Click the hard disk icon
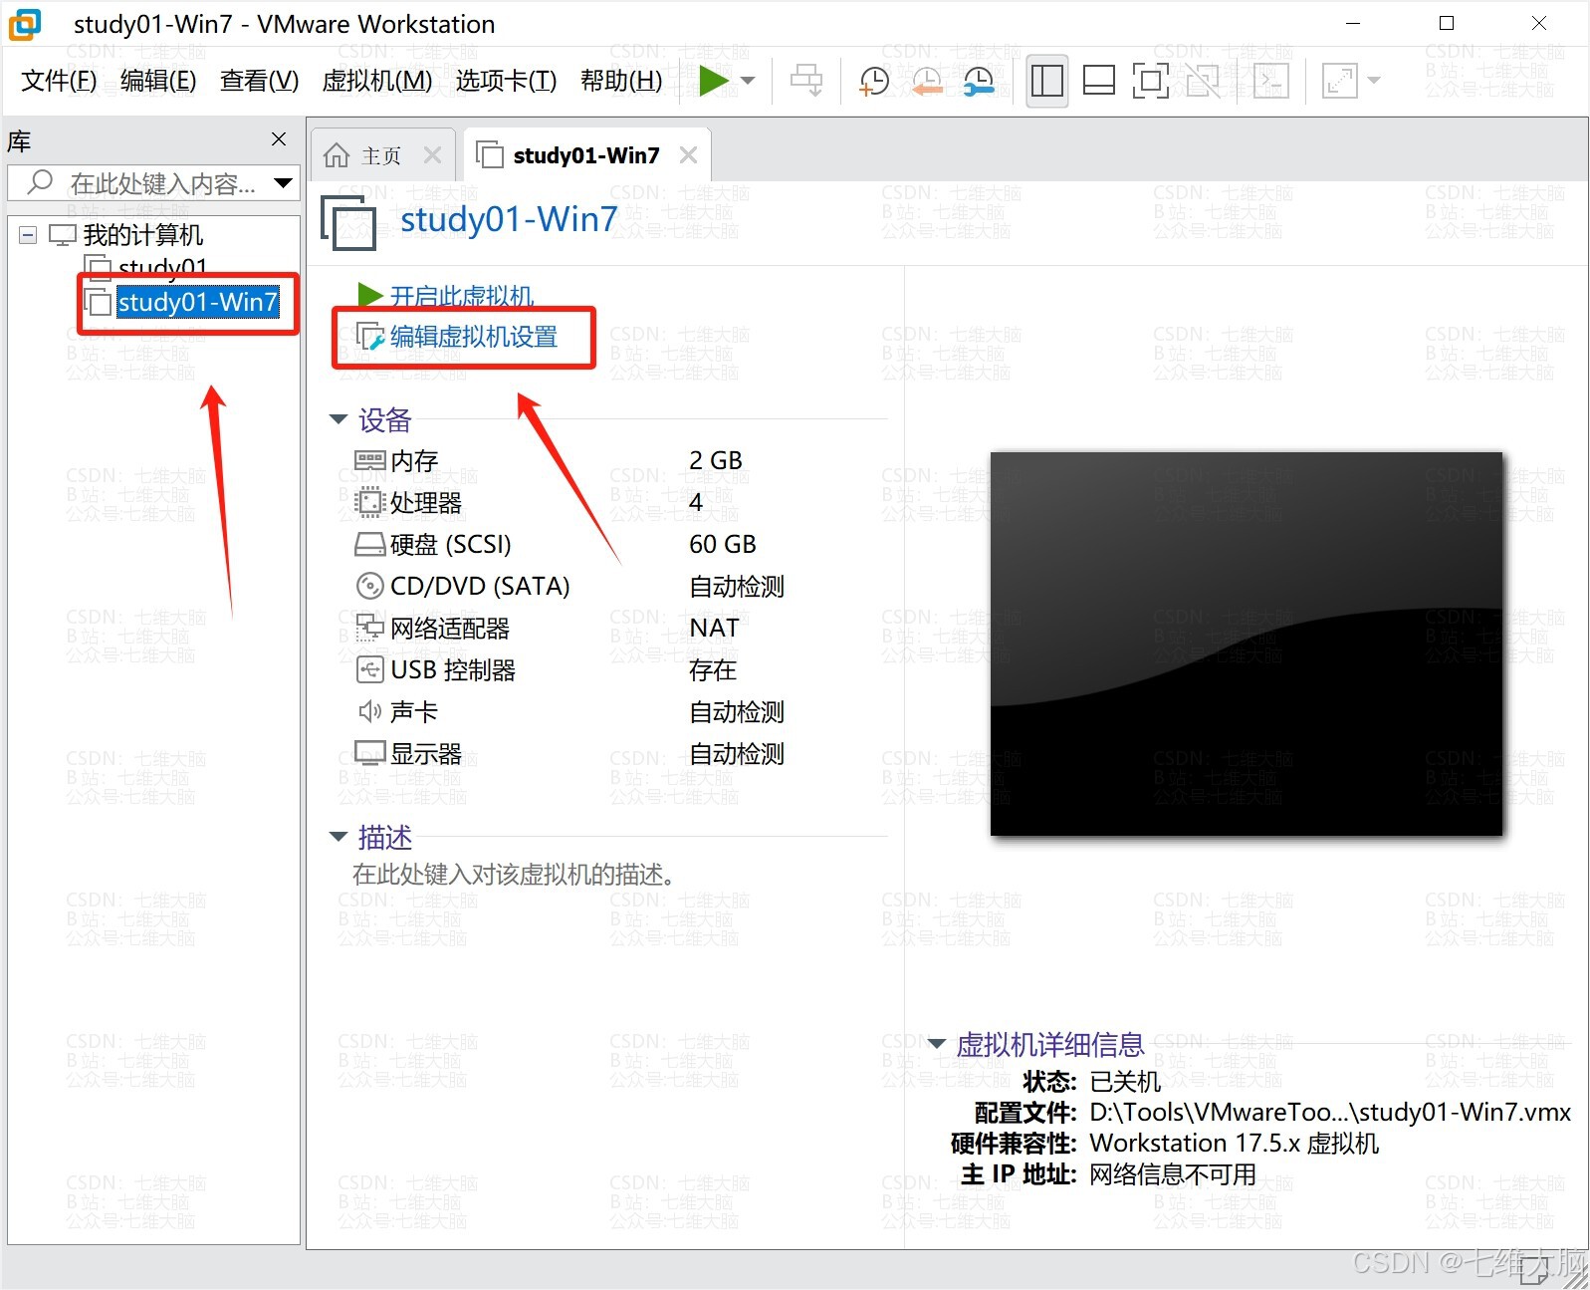The width and height of the screenshot is (1590, 1290). 369,545
